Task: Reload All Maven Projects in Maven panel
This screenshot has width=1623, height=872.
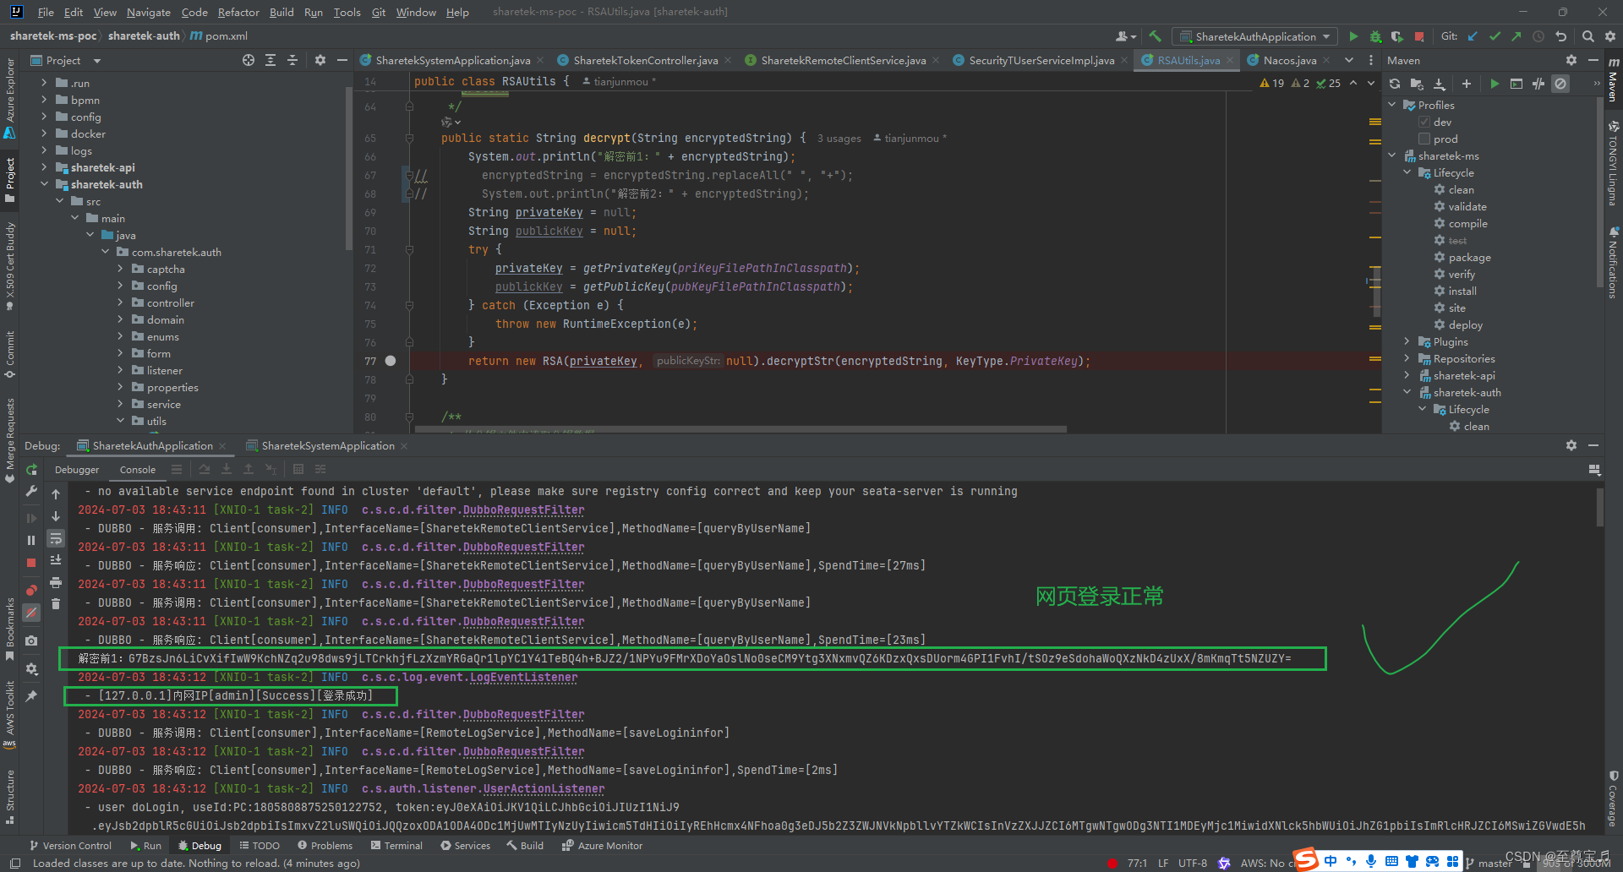Action: [1394, 84]
